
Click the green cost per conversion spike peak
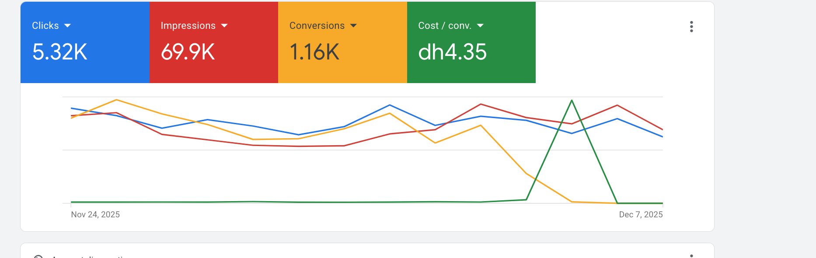[x=572, y=101]
